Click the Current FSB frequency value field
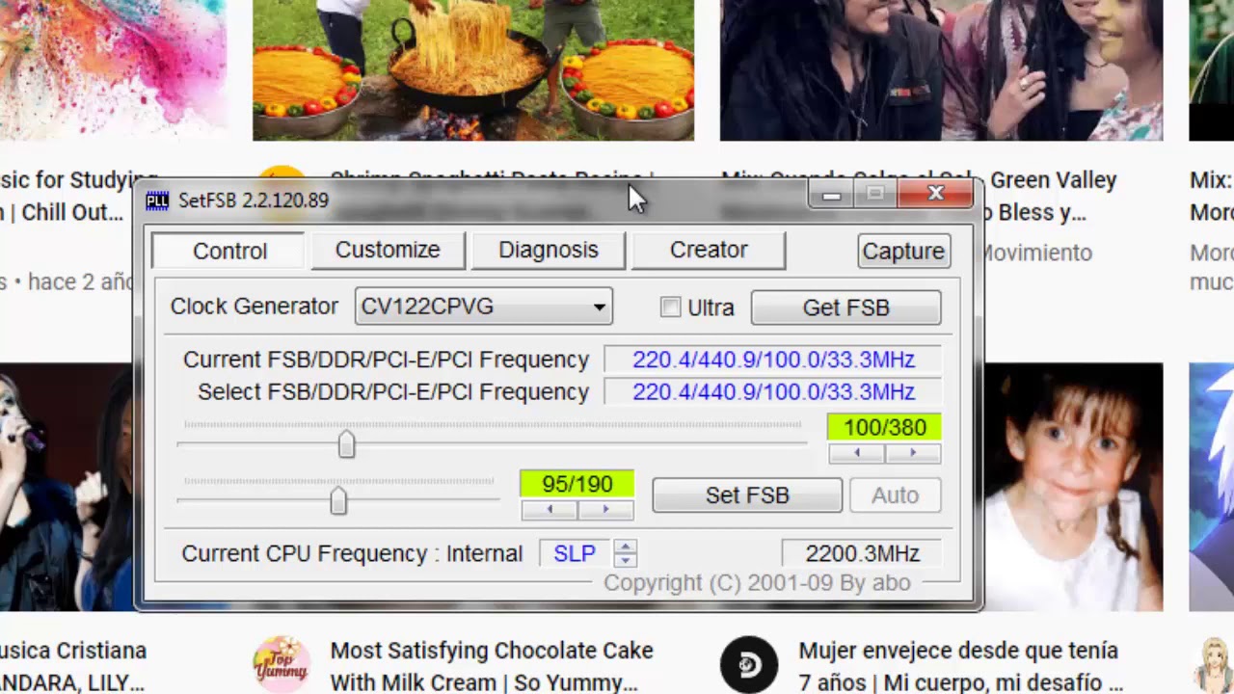 (x=773, y=360)
